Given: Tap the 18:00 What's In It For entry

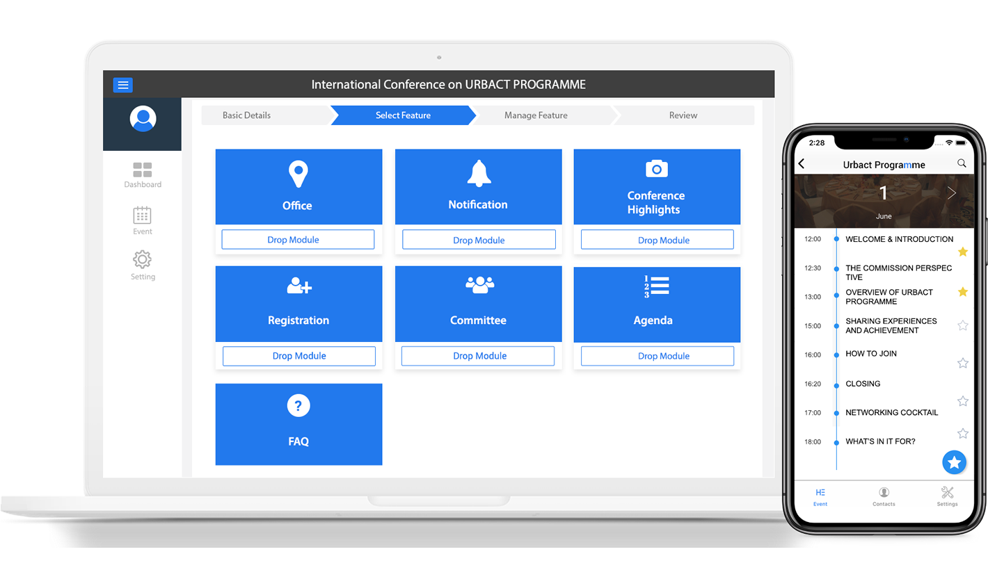Looking at the screenshot, I should (x=880, y=441).
